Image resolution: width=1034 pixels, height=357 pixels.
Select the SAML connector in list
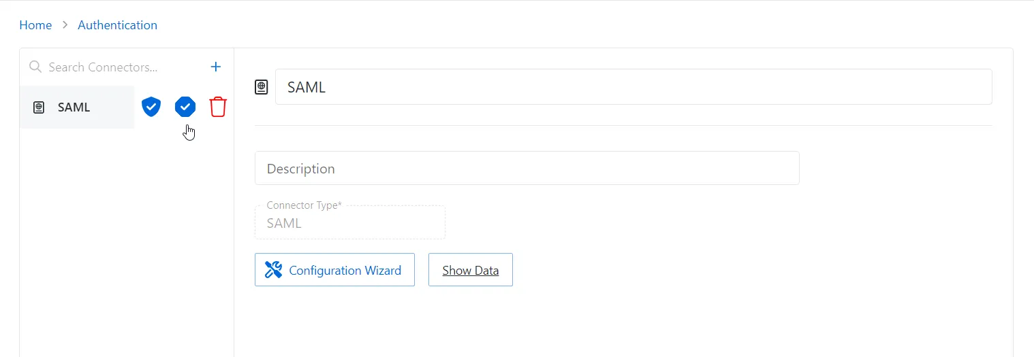[x=77, y=107]
